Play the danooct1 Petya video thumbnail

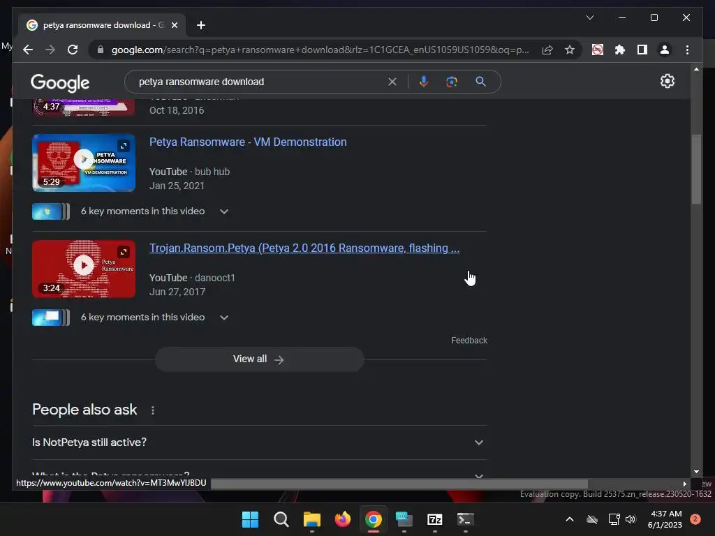pos(84,269)
